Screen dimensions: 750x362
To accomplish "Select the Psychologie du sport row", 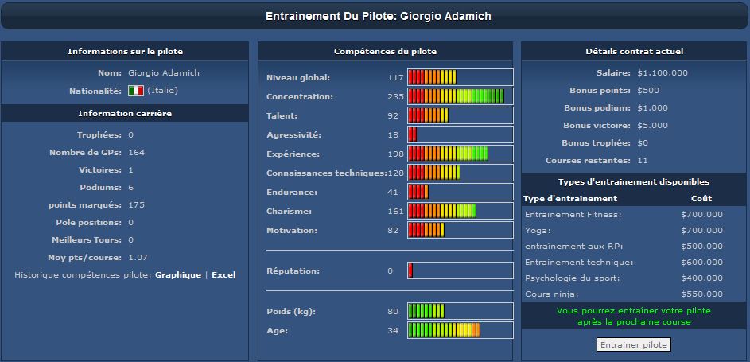I will click(633, 278).
